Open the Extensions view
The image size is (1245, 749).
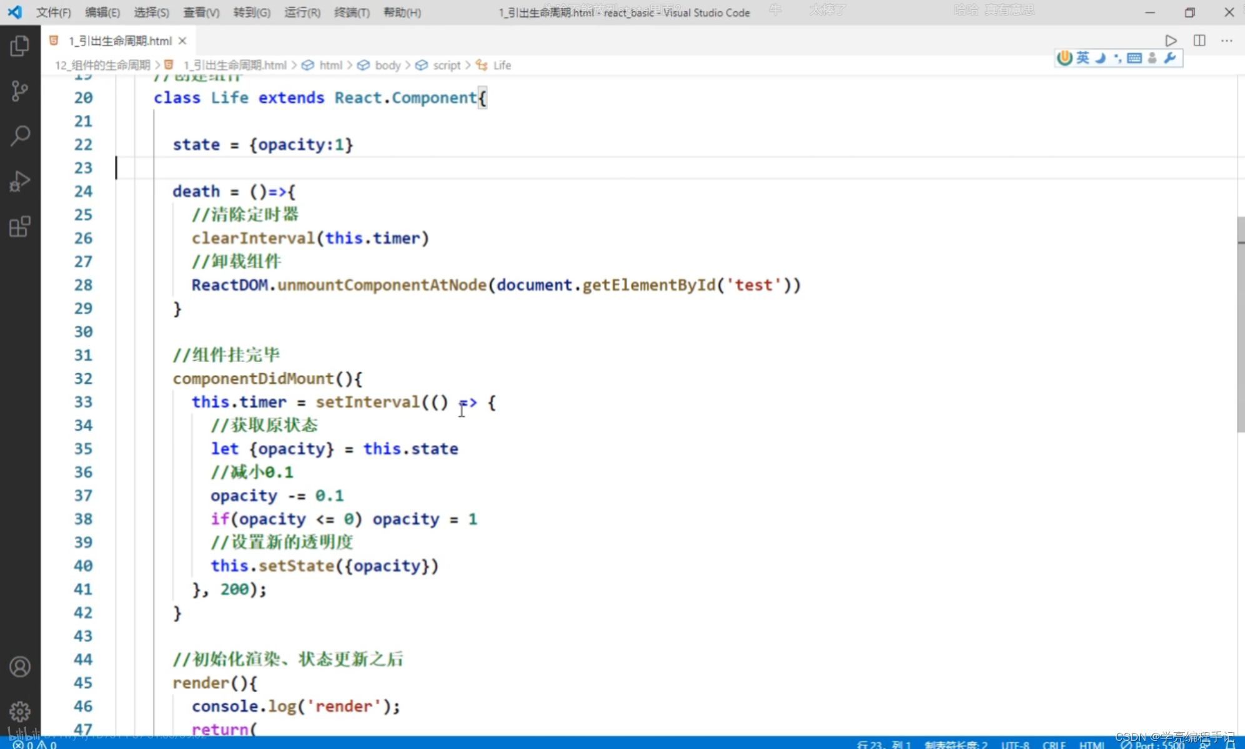coord(20,226)
